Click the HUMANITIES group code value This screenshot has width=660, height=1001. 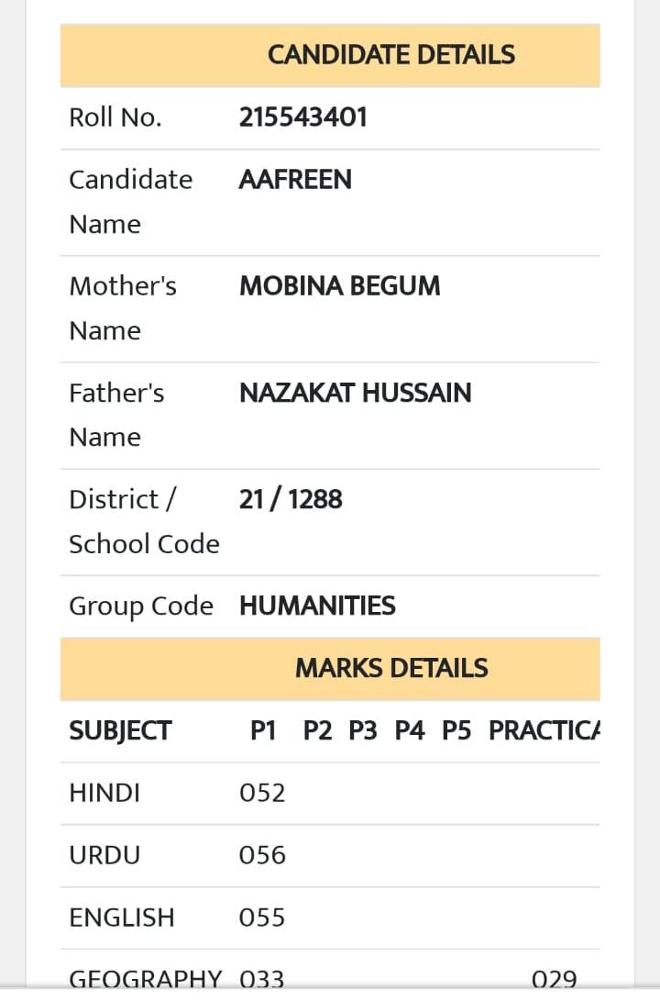[x=317, y=606]
